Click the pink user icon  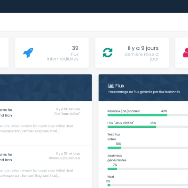186,53
